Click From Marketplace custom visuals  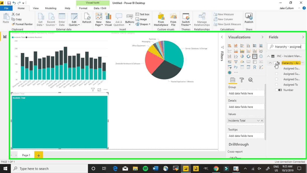[161, 19]
